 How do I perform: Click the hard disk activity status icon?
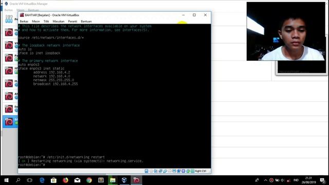coord(147,171)
